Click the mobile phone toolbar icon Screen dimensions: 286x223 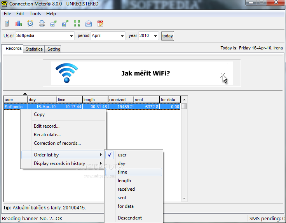7,23
